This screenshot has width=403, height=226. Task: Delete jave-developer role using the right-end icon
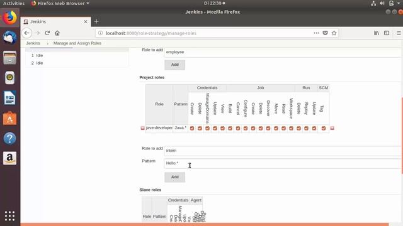(332, 128)
